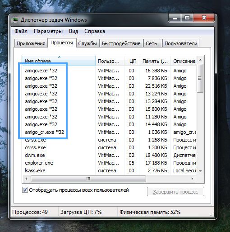Sort by the Память column header
The image size is (230, 232).
(x=155, y=61)
